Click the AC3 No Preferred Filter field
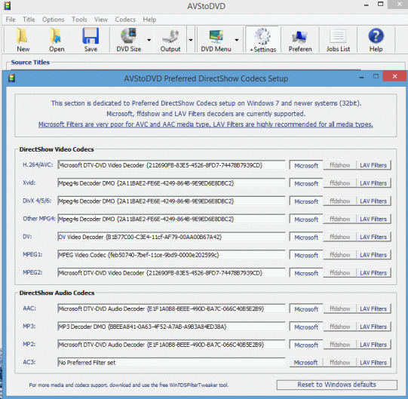408x399 pixels. (x=171, y=363)
